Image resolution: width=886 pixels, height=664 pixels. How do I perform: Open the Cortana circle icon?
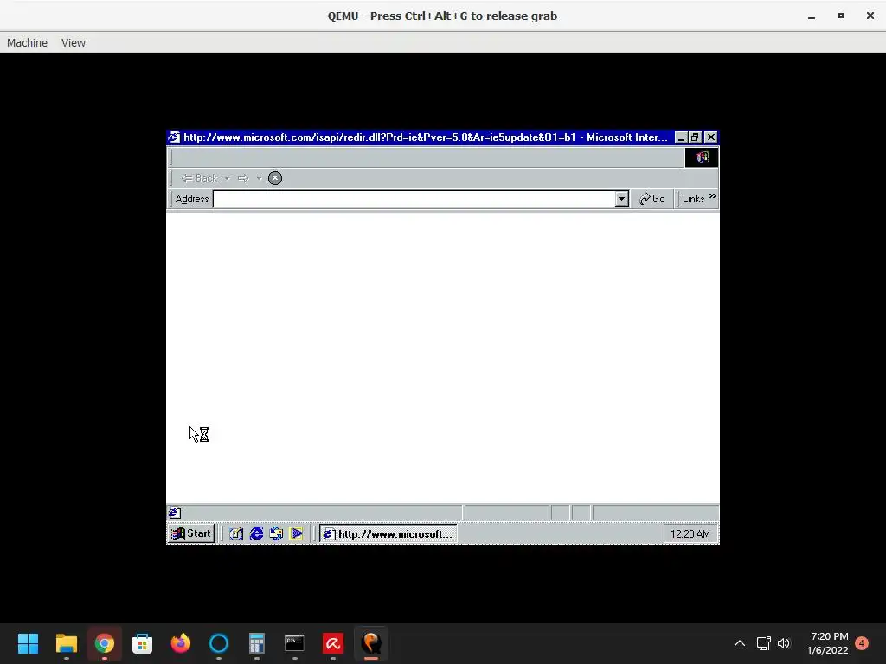coord(219,643)
